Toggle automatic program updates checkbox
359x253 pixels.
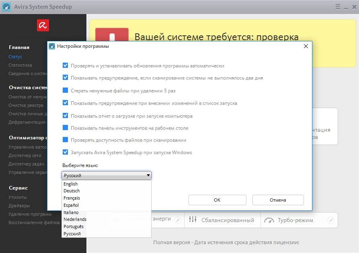(x=65, y=65)
